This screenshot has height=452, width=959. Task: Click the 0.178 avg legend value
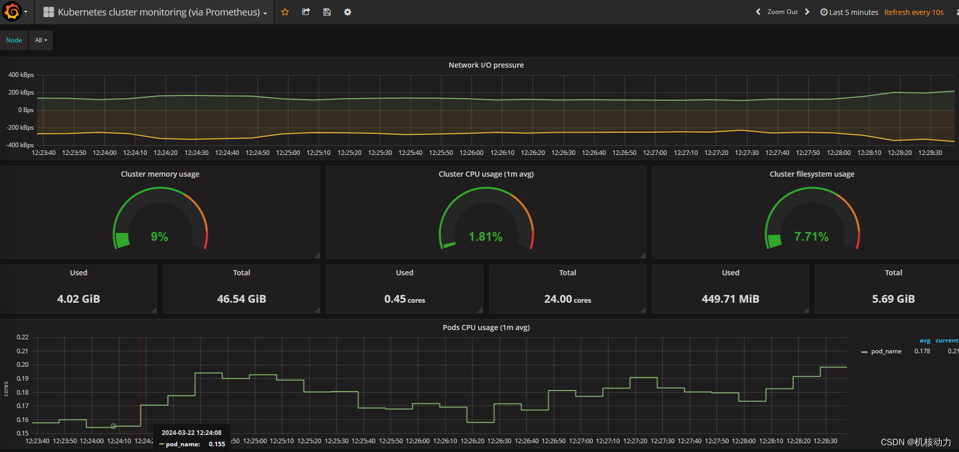pyautogui.click(x=922, y=351)
